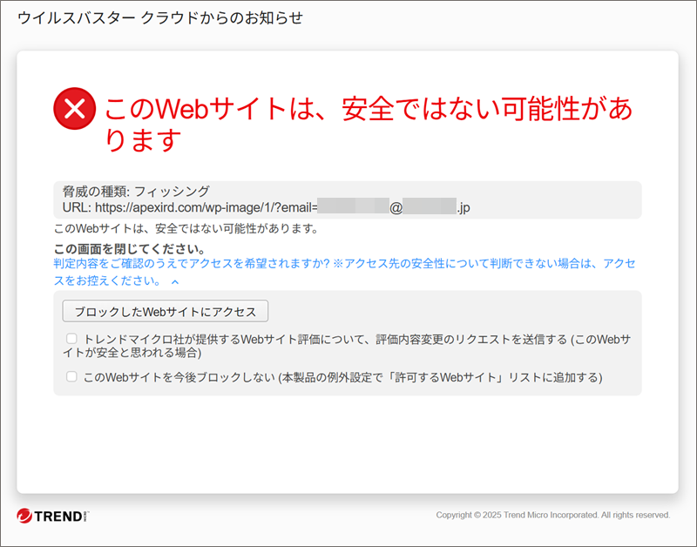Click the red warning headline 'このWebサイトは、安全ではない'
697x547 pixels.
click(369, 125)
